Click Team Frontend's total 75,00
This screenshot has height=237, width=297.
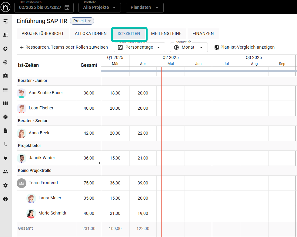[89, 183]
